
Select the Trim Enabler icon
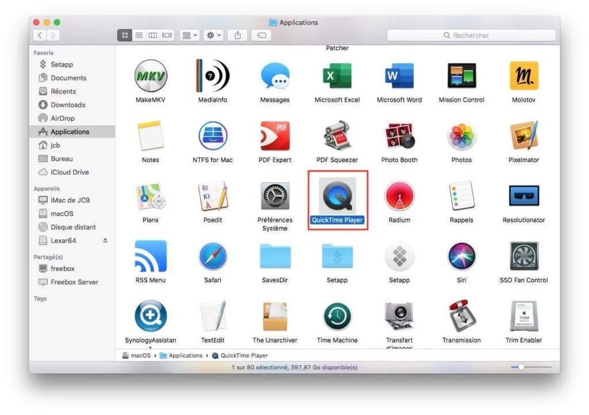523,316
